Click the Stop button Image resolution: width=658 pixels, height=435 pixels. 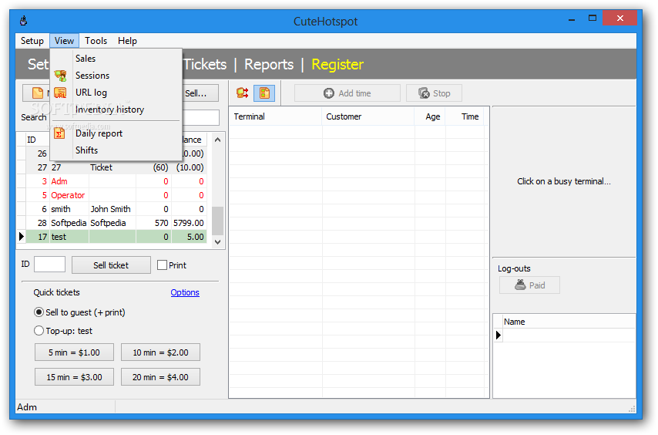[434, 93]
